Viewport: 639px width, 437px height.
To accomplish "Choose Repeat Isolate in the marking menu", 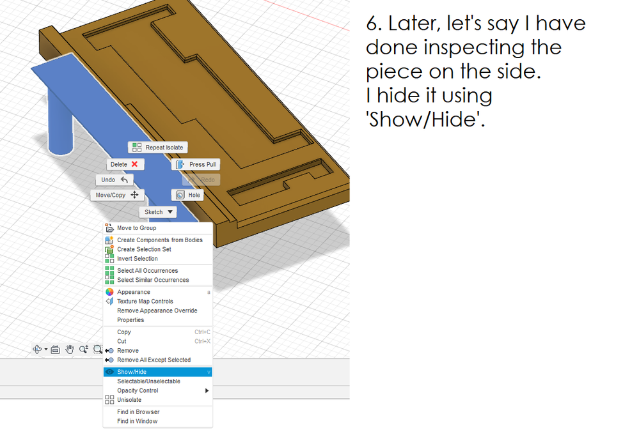I will [x=158, y=148].
